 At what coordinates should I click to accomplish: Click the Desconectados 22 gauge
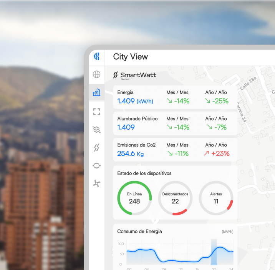(175, 198)
